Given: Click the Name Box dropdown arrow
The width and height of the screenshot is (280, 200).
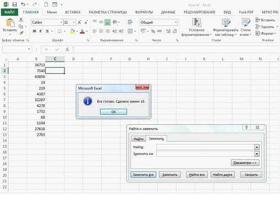Looking at the screenshot, I should [x=29, y=49].
